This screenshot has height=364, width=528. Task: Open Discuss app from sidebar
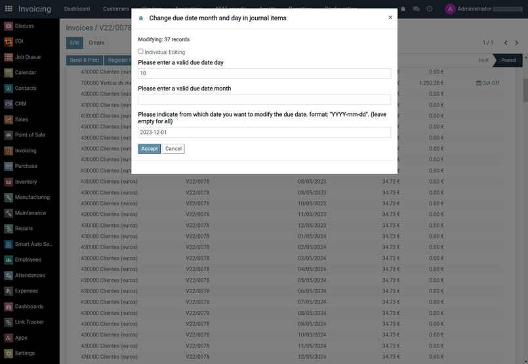point(9,26)
